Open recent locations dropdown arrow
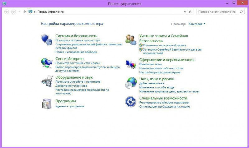The height and width of the screenshot is (148, 249). point(19,12)
